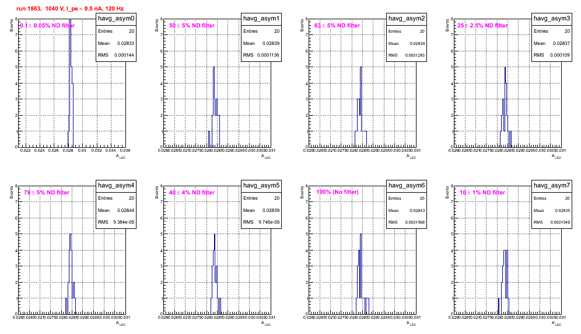Click the Events y-axis title of havg_asym2 plot
The height and width of the screenshot is (334, 581).
(x=302, y=25)
